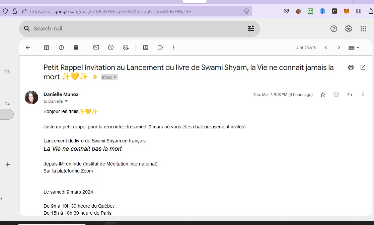Expand recipient details next to 'to Danielle'

click(x=66, y=101)
